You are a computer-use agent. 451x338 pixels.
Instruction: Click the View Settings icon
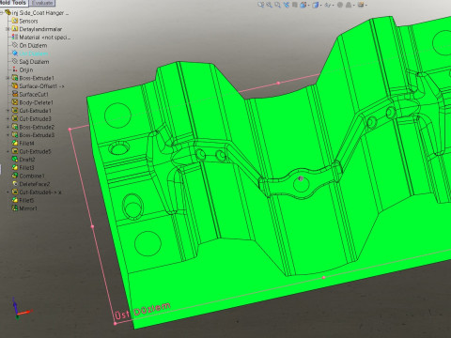click(361, 5)
